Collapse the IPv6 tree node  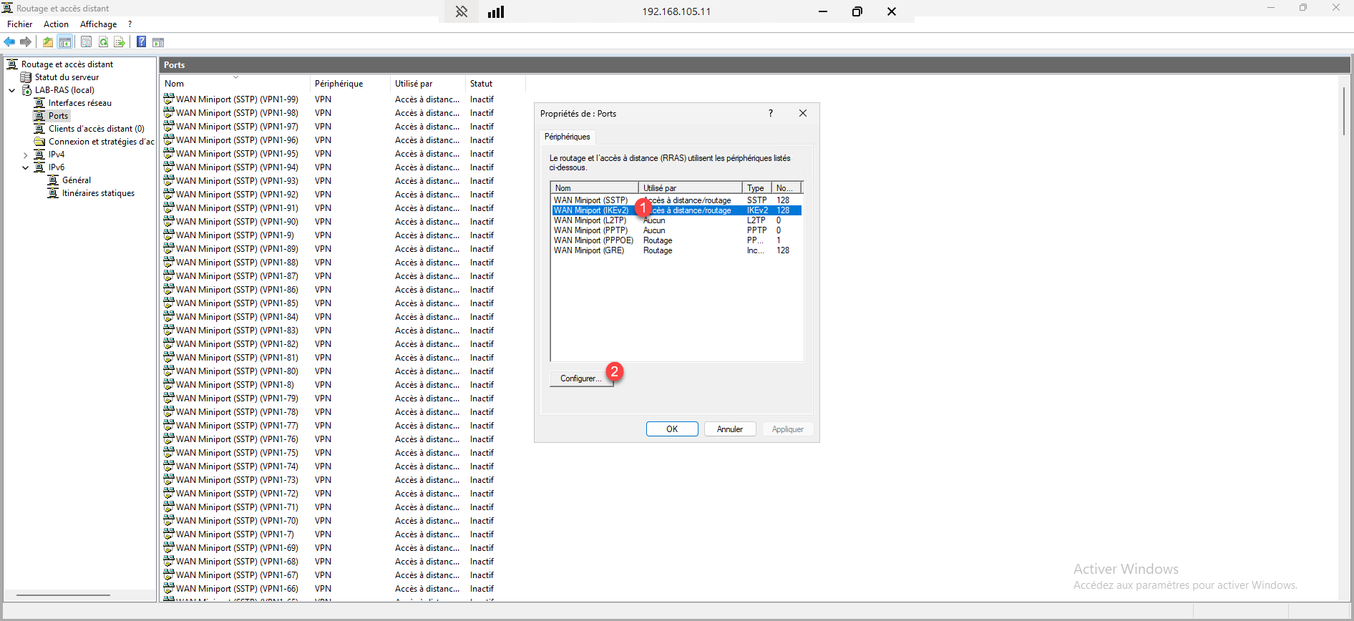click(x=26, y=167)
